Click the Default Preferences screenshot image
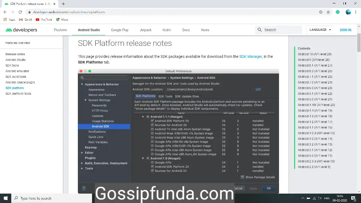 pyautogui.click(x=178, y=131)
